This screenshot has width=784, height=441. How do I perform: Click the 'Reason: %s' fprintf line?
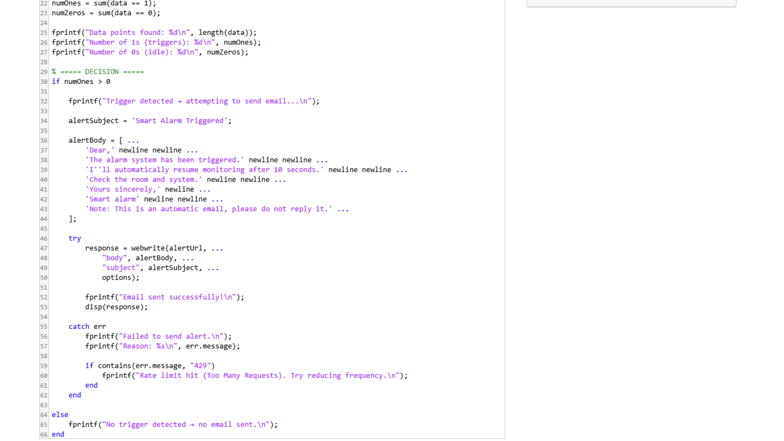[163, 346]
